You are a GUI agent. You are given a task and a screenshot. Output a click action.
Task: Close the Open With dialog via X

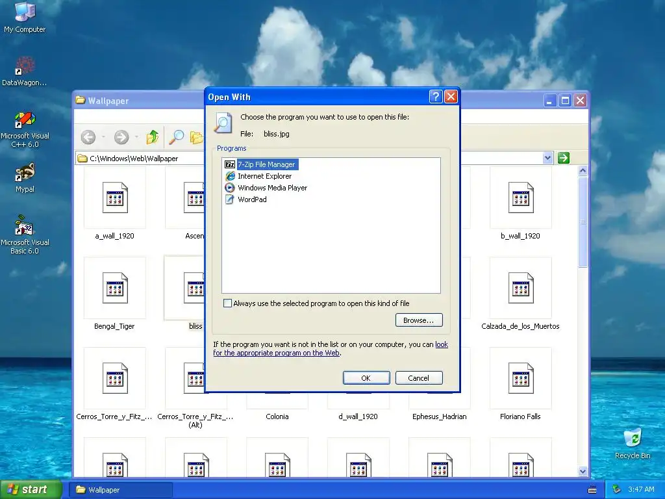coord(451,97)
